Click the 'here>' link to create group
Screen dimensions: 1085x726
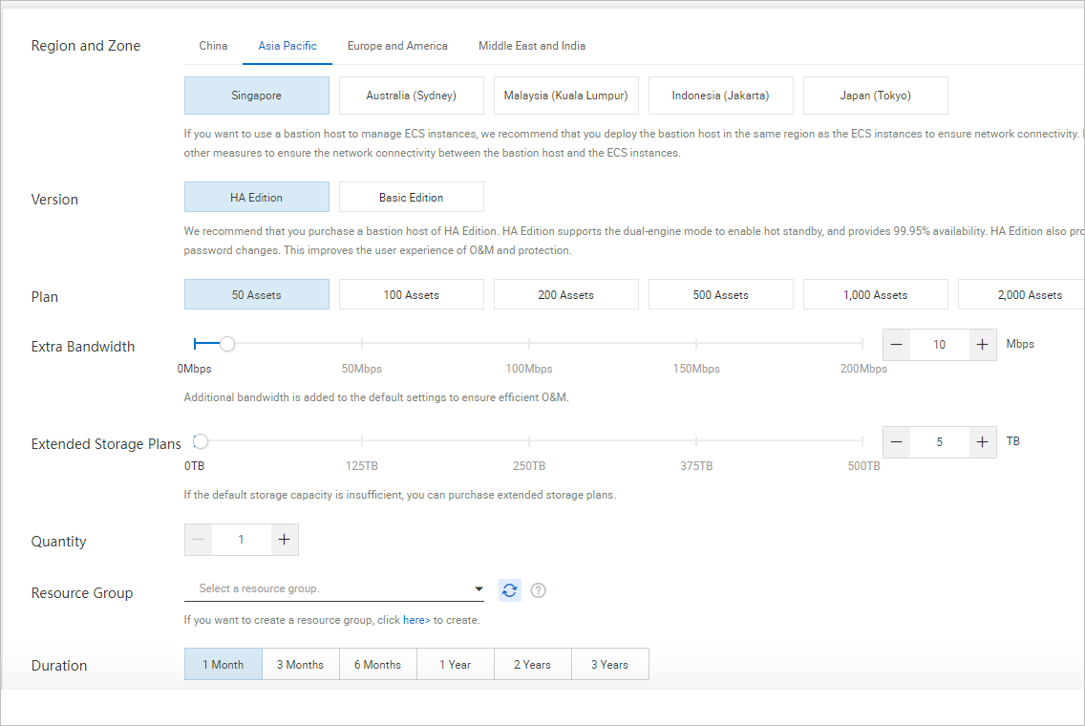[x=416, y=620]
